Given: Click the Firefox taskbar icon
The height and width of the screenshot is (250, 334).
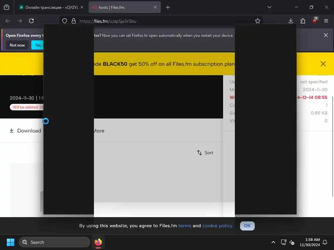Looking at the screenshot, I should 98,242.
